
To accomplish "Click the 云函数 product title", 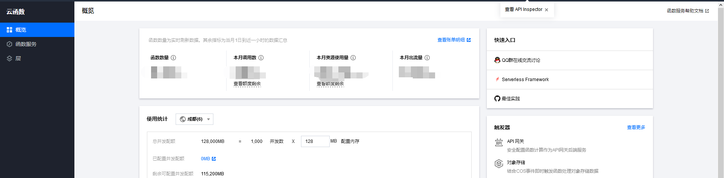I will (x=15, y=12).
